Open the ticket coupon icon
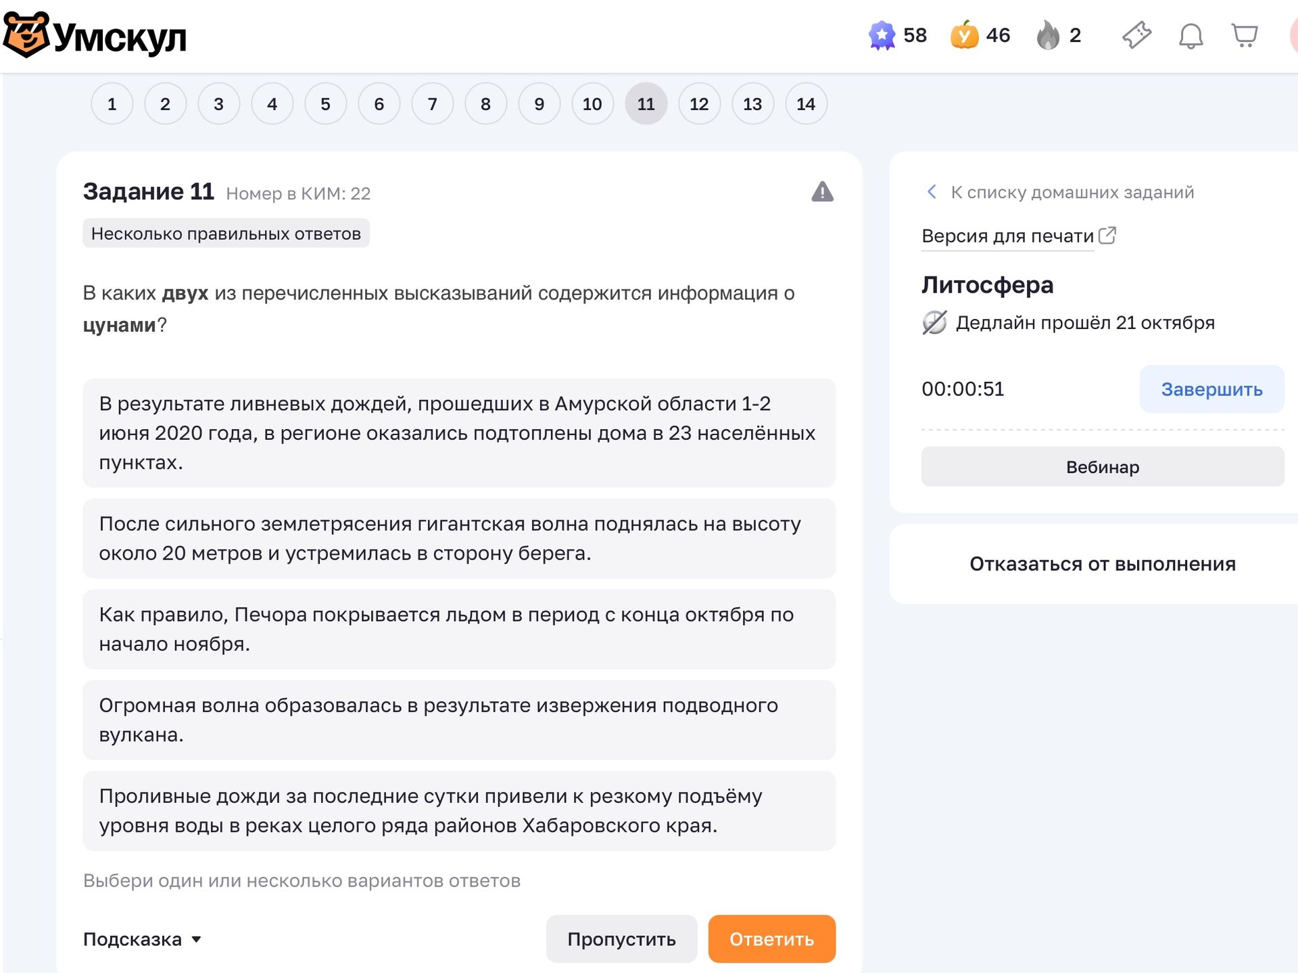The image size is (1298, 973). click(x=1137, y=35)
